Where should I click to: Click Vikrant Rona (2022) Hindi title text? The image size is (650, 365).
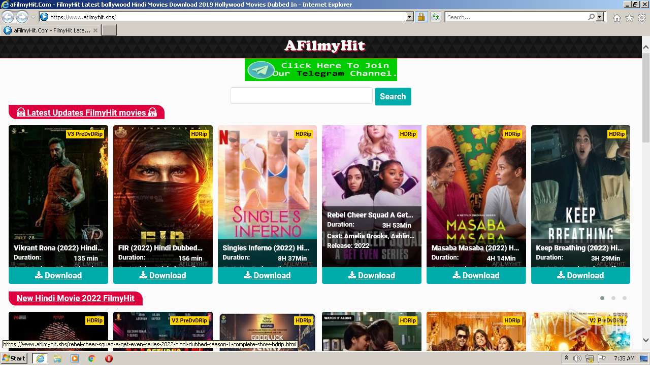point(58,248)
